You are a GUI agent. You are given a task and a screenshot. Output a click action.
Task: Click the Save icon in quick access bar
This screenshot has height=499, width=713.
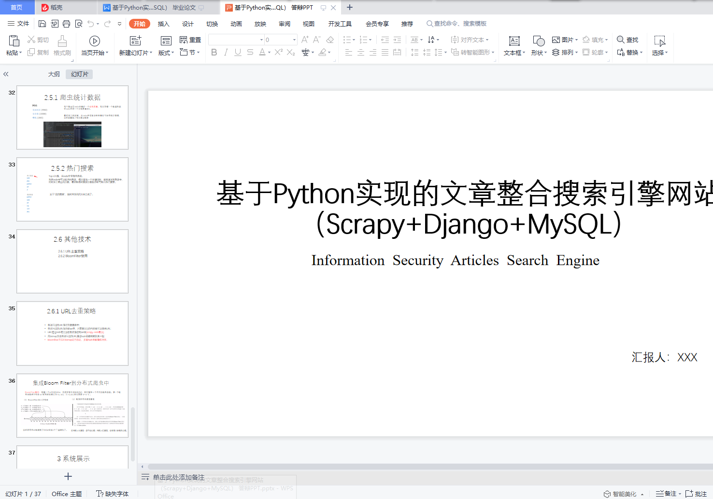[42, 24]
